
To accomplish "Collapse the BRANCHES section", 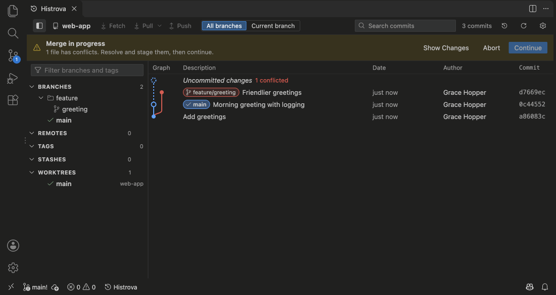I will [32, 87].
